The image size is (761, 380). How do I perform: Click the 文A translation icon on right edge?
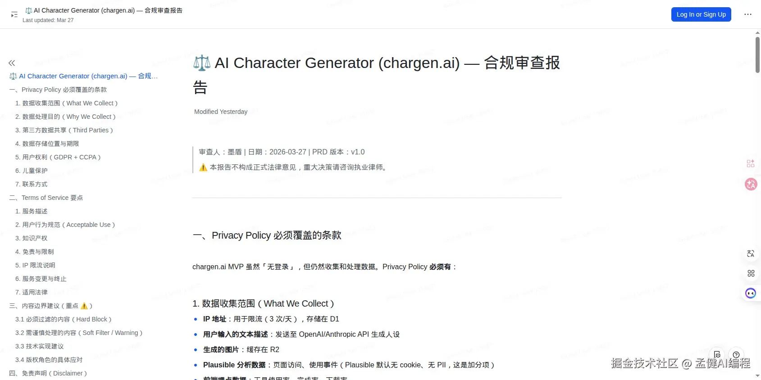click(750, 253)
